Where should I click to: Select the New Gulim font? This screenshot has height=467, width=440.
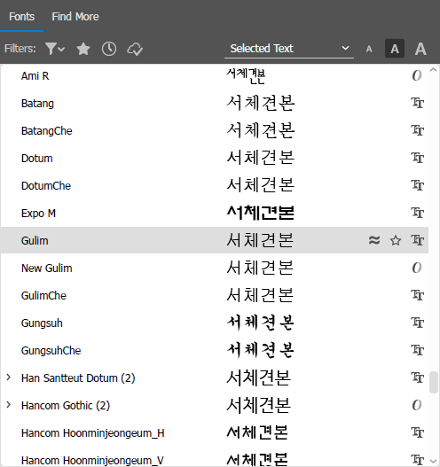tap(46, 269)
